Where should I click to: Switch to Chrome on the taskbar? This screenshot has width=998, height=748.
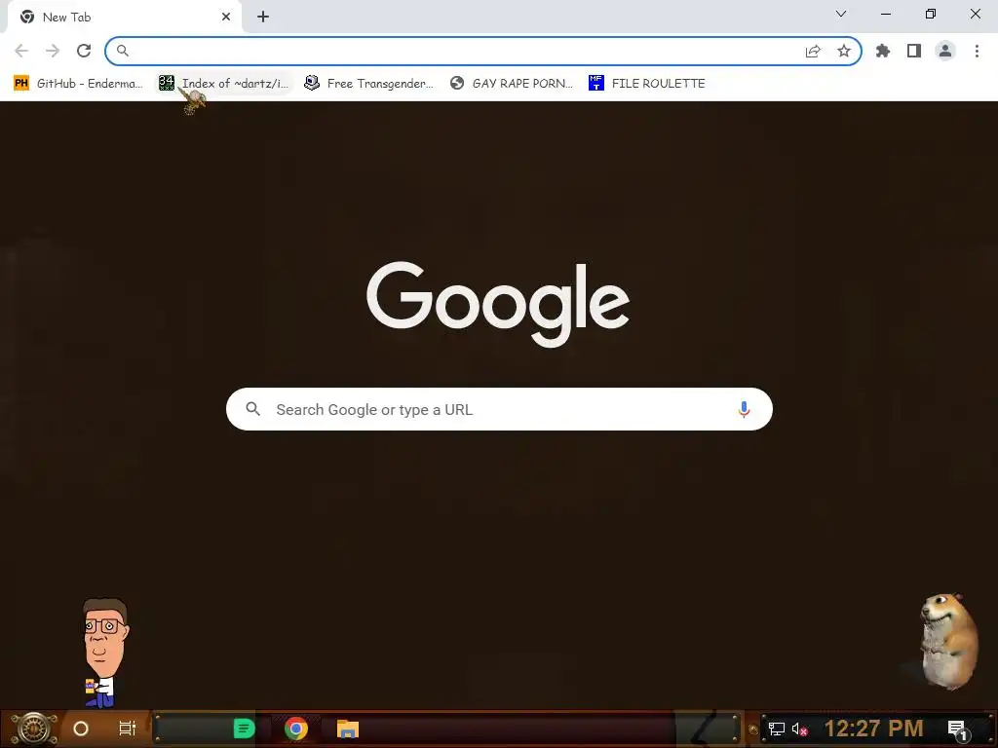point(296,729)
